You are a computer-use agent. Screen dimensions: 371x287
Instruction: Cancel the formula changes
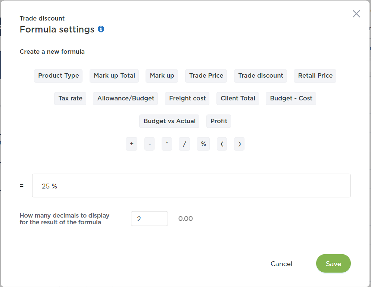point(281,263)
